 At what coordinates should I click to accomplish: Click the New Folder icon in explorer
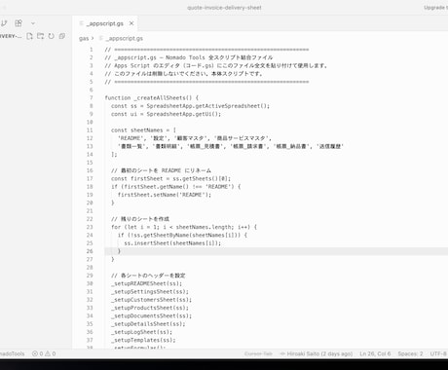[40, 36]
